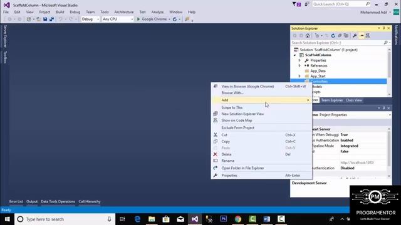Open Google Chrome from taskbar
Viewport: 401px width, 225px height.
tap(238, 219)
